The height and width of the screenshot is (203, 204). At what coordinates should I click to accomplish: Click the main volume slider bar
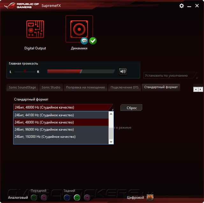[x=81, y=71]
